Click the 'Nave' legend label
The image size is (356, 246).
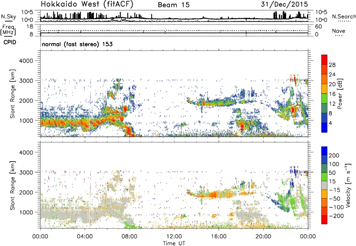338,31
